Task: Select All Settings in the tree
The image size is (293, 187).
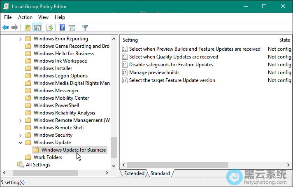Action: click(38, 165)
